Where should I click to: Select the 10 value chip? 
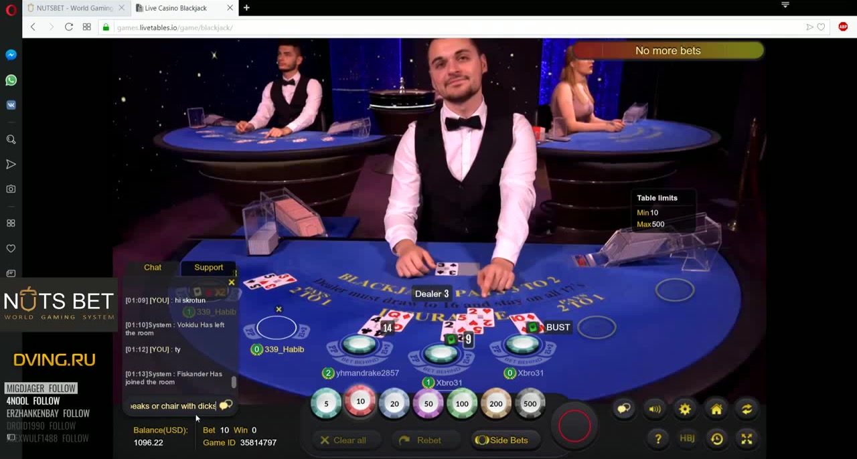click(360, 402)
